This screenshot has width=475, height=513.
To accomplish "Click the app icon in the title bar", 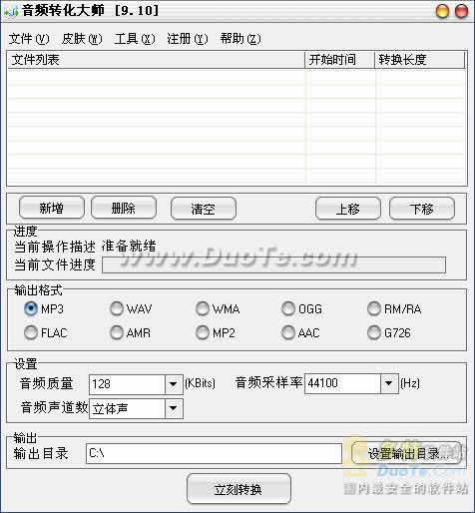I will point(11,11).
